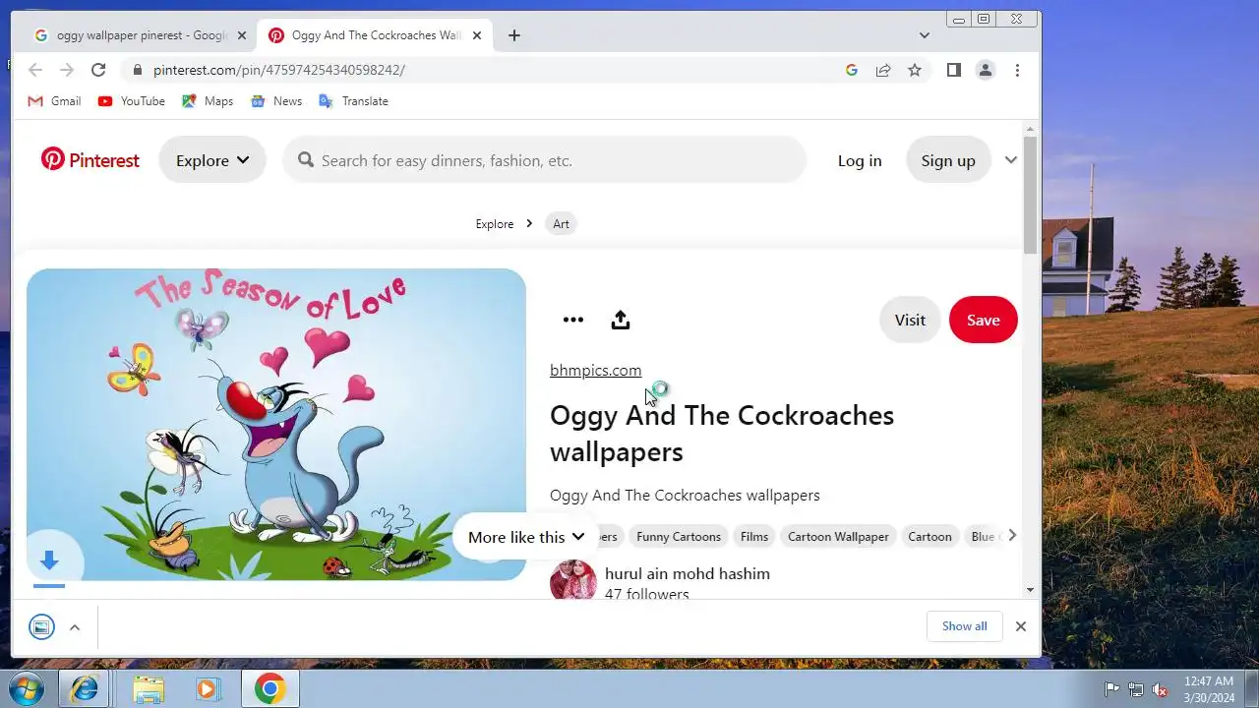1259x708 pixels.
Task: Open the Chrome three-dot menu
Action: (1017, 70)
